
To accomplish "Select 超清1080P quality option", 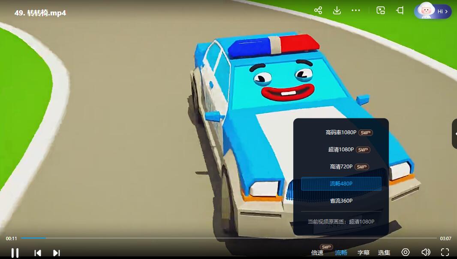I will coord(341,150).
